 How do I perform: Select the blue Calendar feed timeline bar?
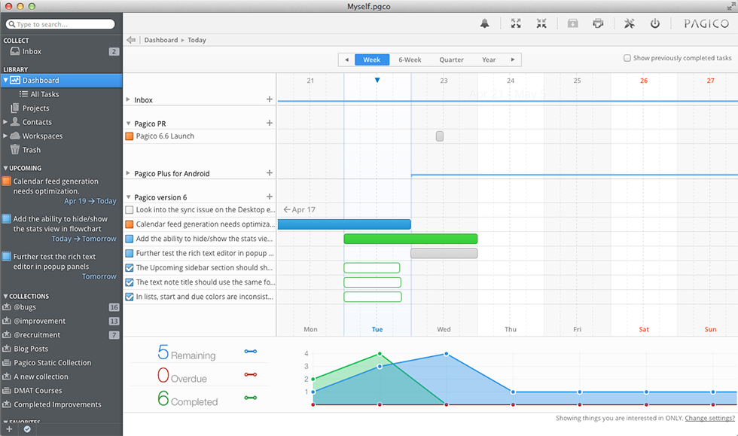pos(345,224)
